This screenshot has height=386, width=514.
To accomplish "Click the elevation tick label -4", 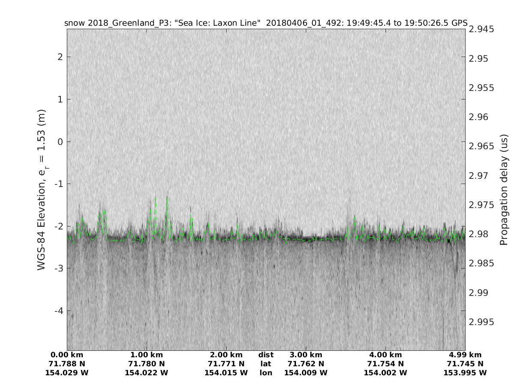I will pyautogui.click(x=59, y=311).
